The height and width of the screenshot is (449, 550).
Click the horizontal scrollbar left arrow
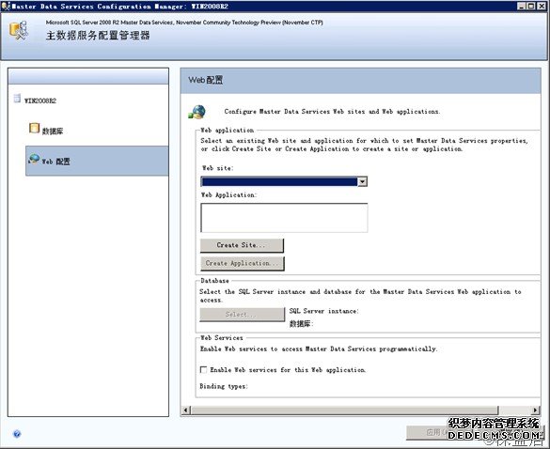[186, 410]
